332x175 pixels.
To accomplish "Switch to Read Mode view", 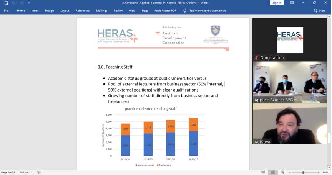I will (263, 172).
